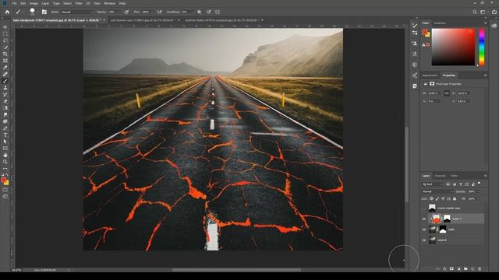The width and height of the screenshot is (499, 280).
Task: Switch to the Paths tab
Action: point(454,176)
